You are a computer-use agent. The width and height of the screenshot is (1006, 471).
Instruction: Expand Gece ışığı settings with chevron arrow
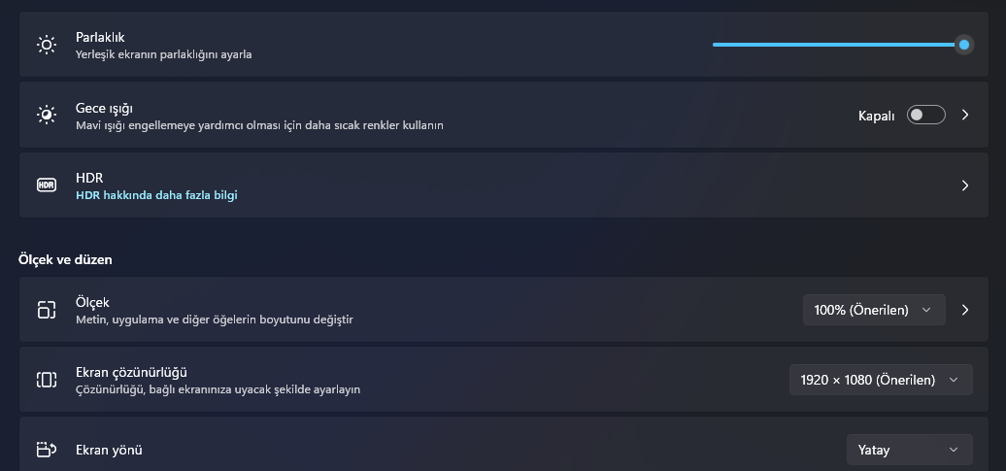(x=965, y=116)
